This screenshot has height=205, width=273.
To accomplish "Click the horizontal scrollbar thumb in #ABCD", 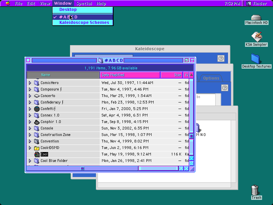I will (x=83, y=168).
